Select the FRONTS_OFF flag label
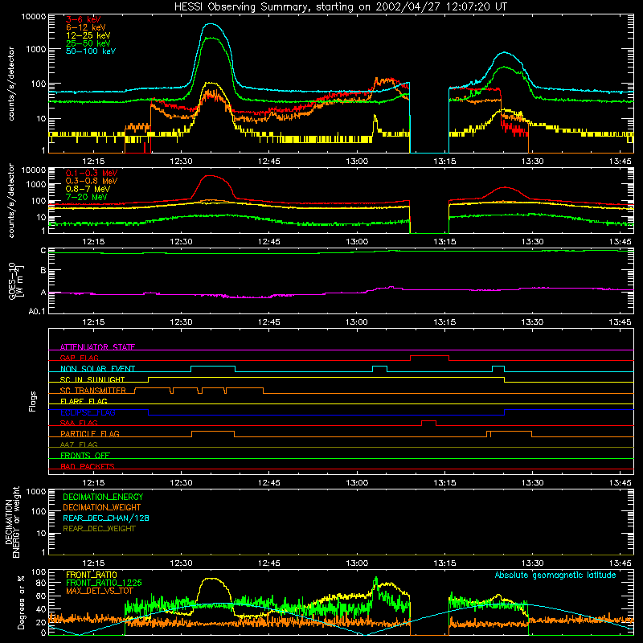 pyautogui.click(x=85, y=456)
